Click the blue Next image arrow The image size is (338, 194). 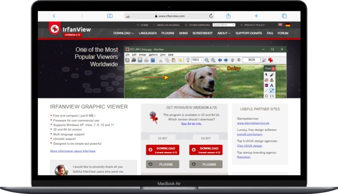tap(226, 60)
